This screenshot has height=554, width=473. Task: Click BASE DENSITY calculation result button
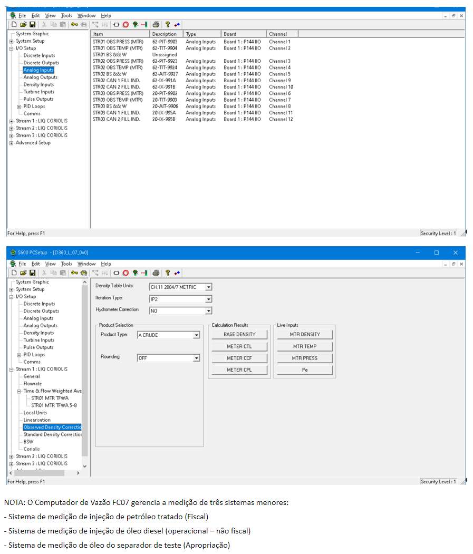pyautogui.click(x=239, y=334)
